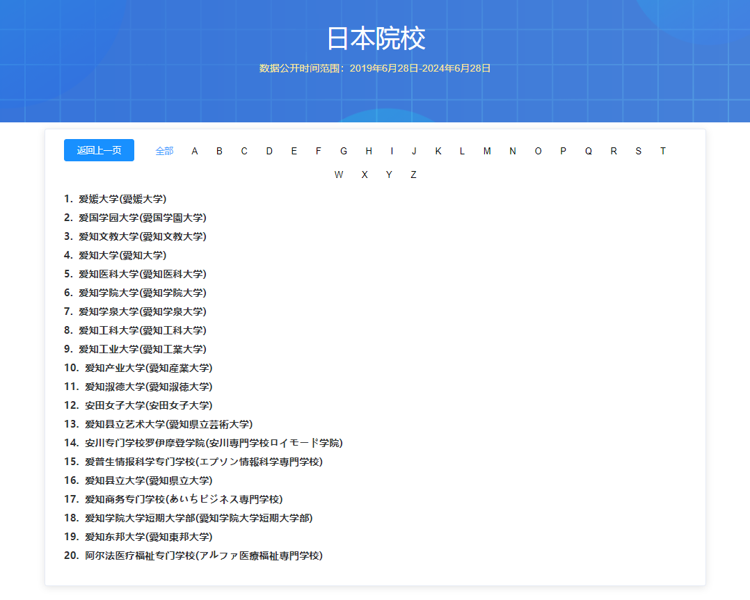The image size is (750, 600).
Task: Select the 全部 filter tab
Action: pos(164,151)
